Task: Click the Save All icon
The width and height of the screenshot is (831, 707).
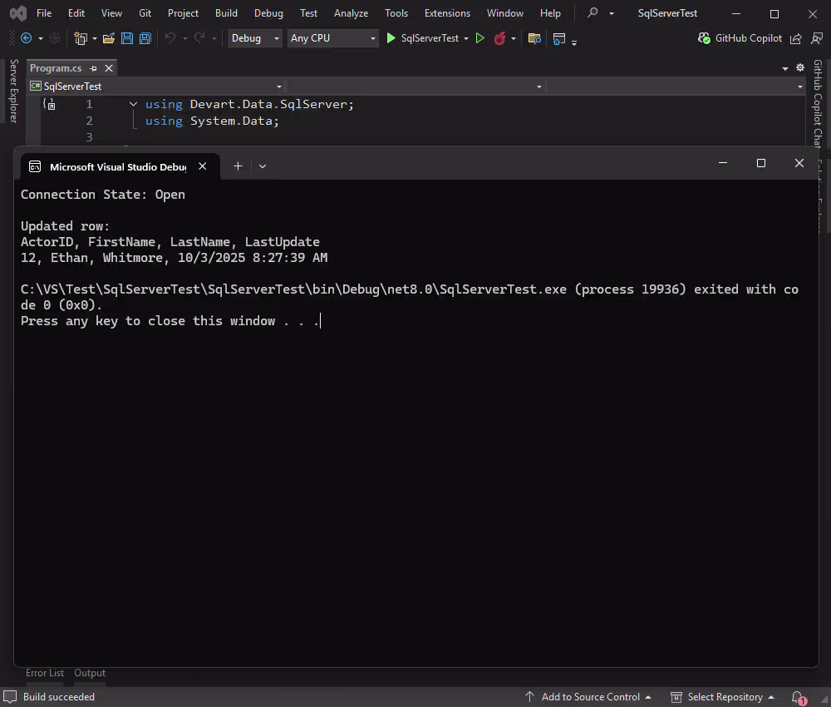Action: click(145, 38)
